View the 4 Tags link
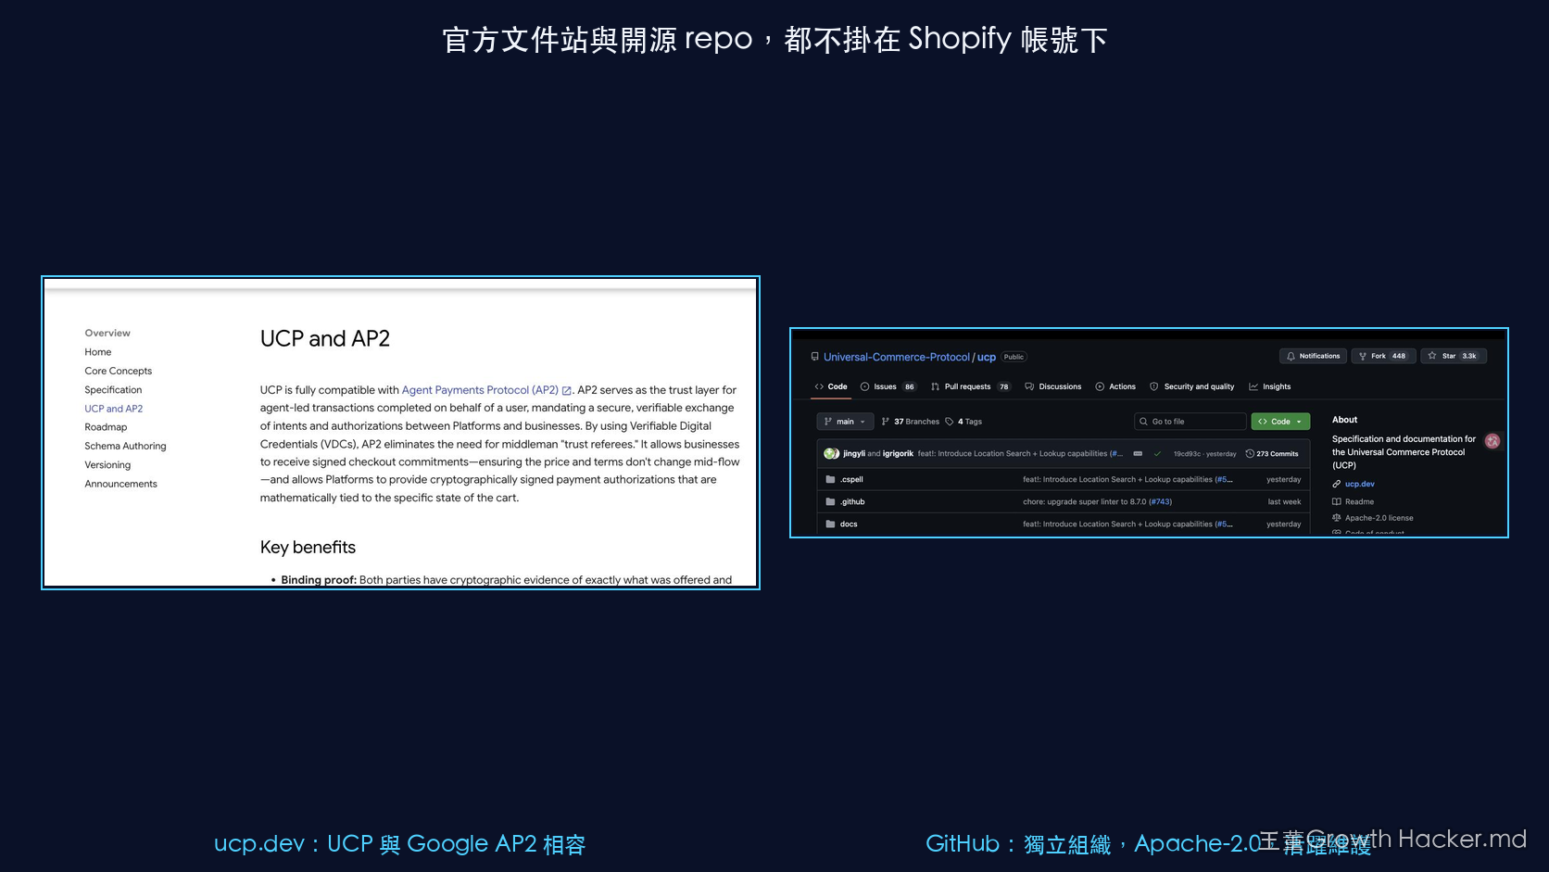 (963, 422)
